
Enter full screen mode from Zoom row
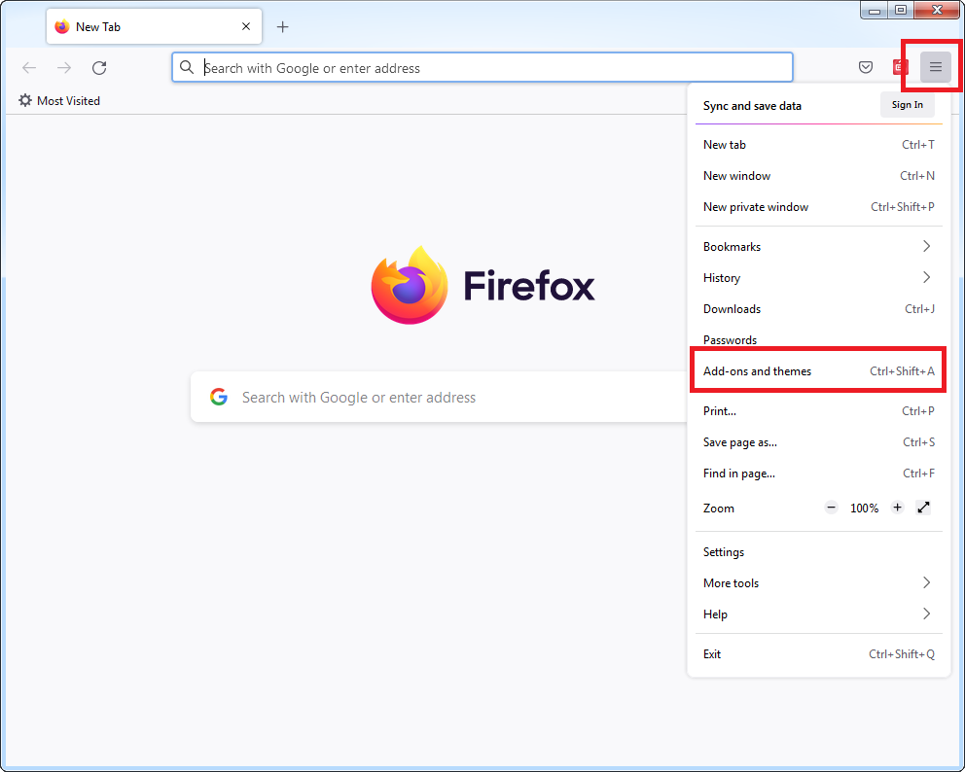(923, 508)
